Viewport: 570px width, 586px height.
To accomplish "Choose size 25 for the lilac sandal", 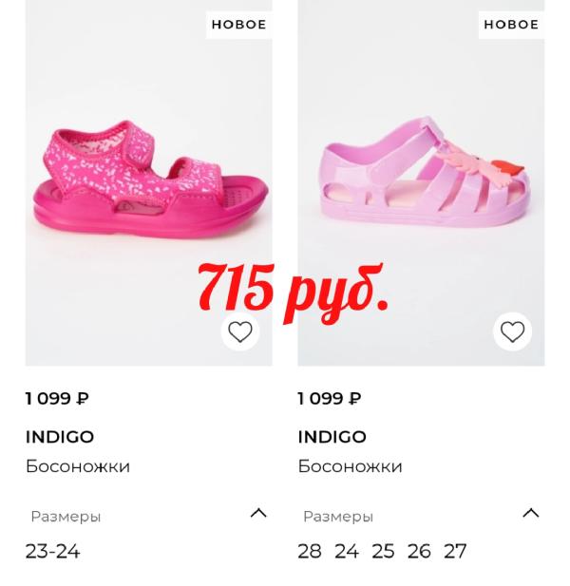I will click(383, 551).
